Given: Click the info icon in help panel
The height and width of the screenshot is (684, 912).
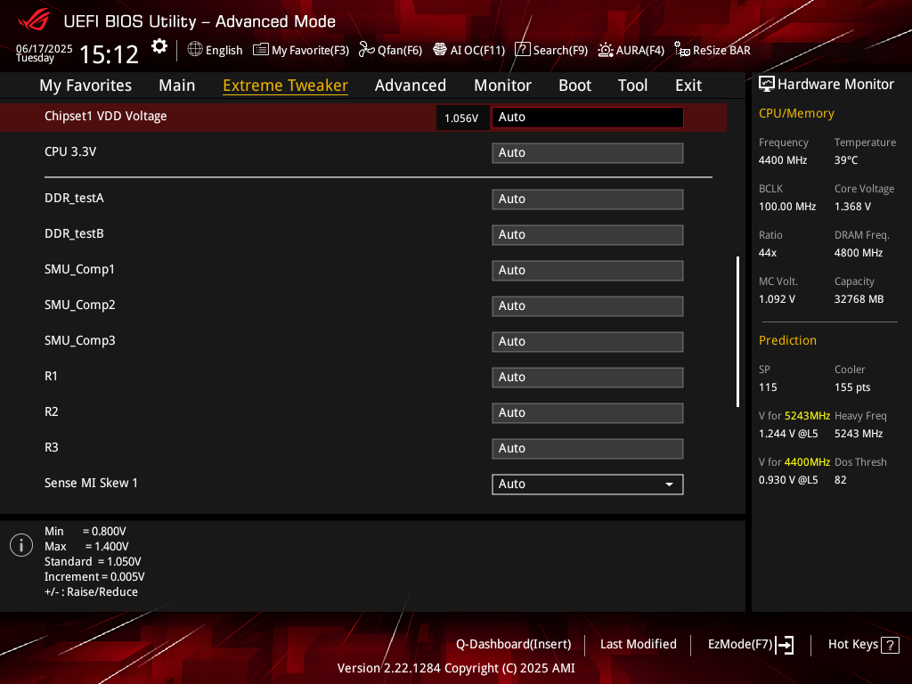Looking at the screenshot, I should (21, 545).
